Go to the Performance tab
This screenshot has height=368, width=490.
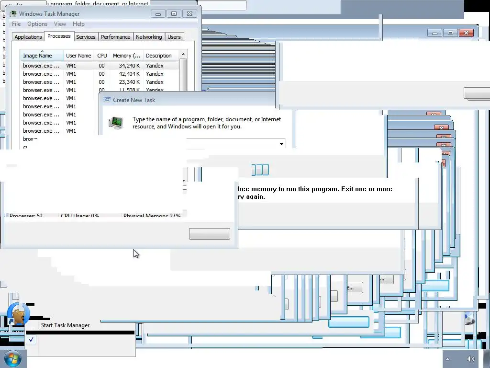coord(116,36)
